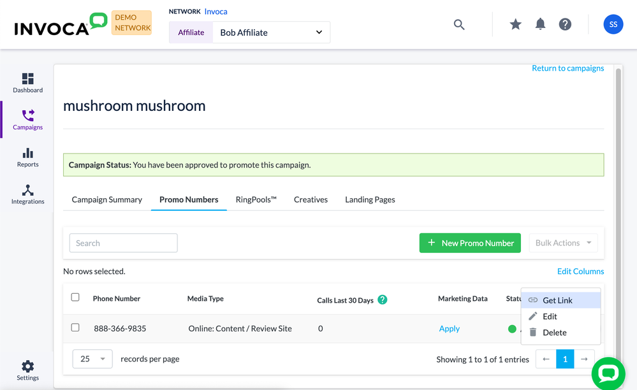637x390 pixels.
Task: Follow the Return to campaigns link
Action: click(x=567, y=68)
